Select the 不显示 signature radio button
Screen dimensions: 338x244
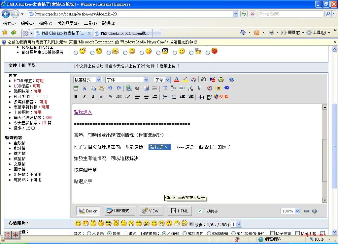pyautogui.click(x=89, y=233)
